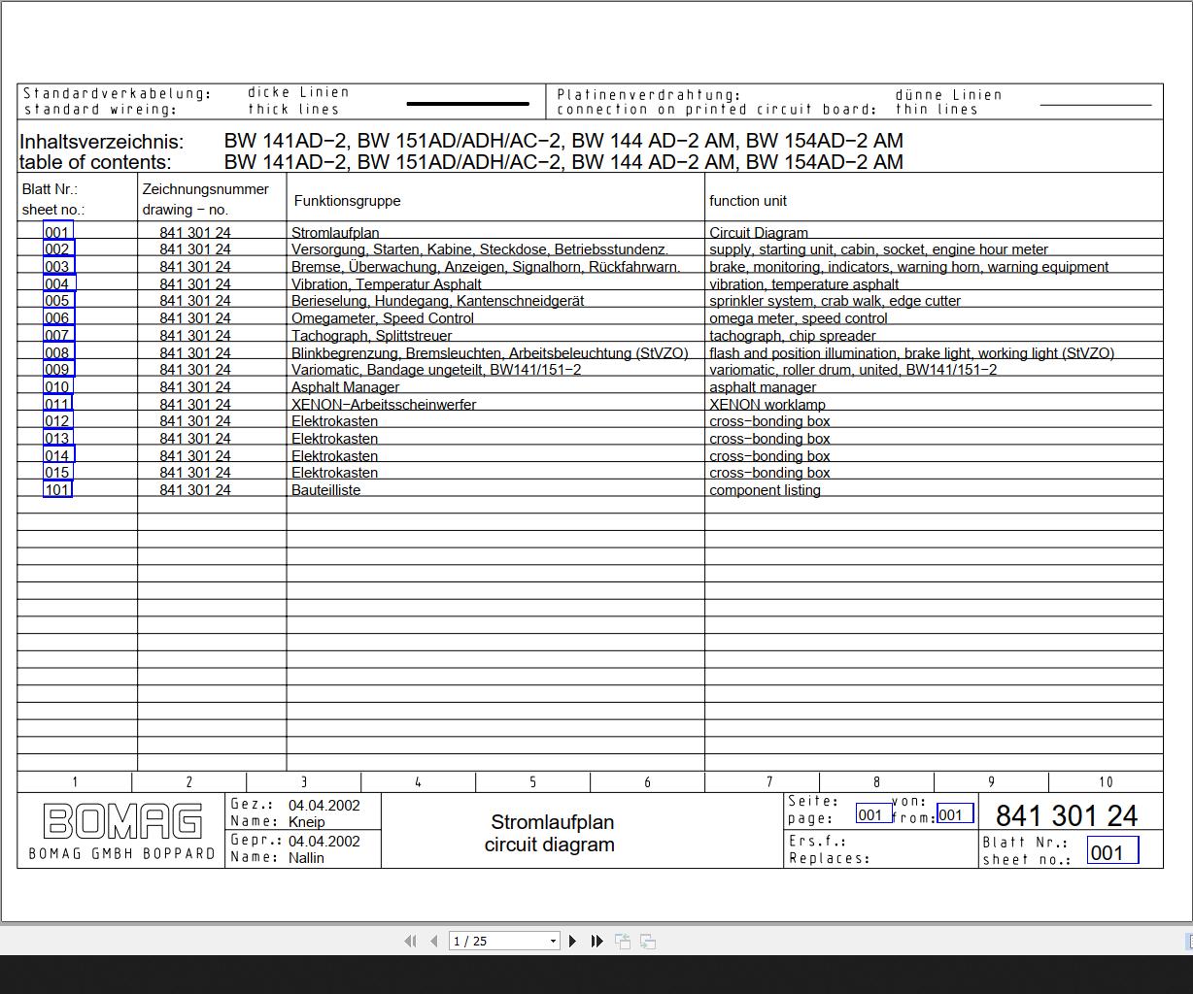This screenshot has height=994, width=1193.
Task: Select 'Bauteilliste' row text
Action: (325, 490)
